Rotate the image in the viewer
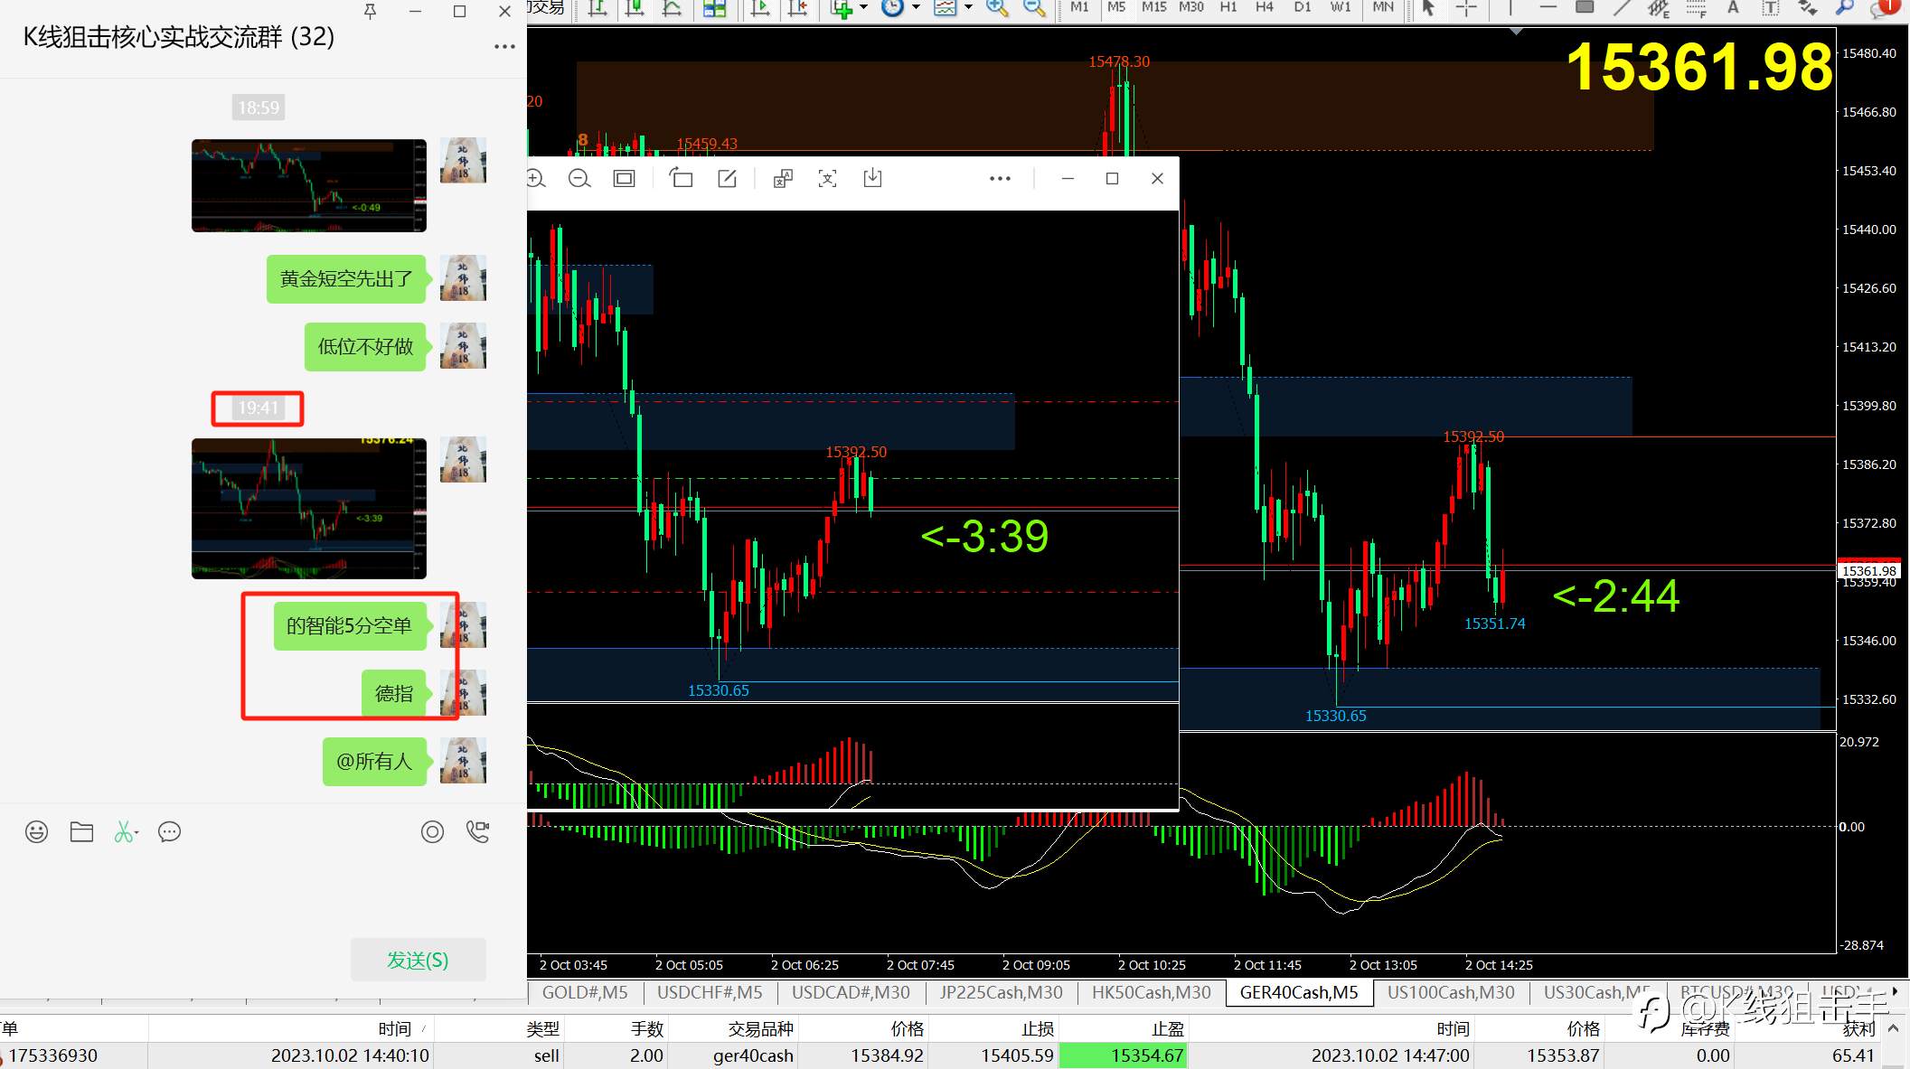Image resolution: width=1910 pixels, height=1069 pixels. click(681, 178)
